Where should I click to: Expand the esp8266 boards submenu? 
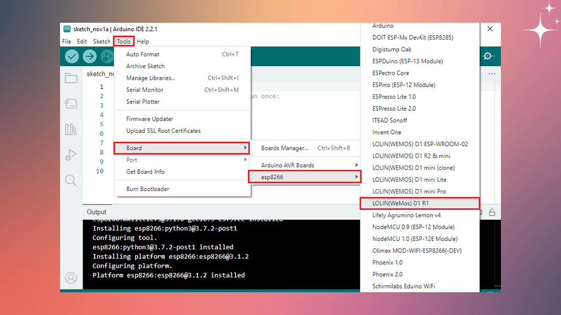coord(304,177)
